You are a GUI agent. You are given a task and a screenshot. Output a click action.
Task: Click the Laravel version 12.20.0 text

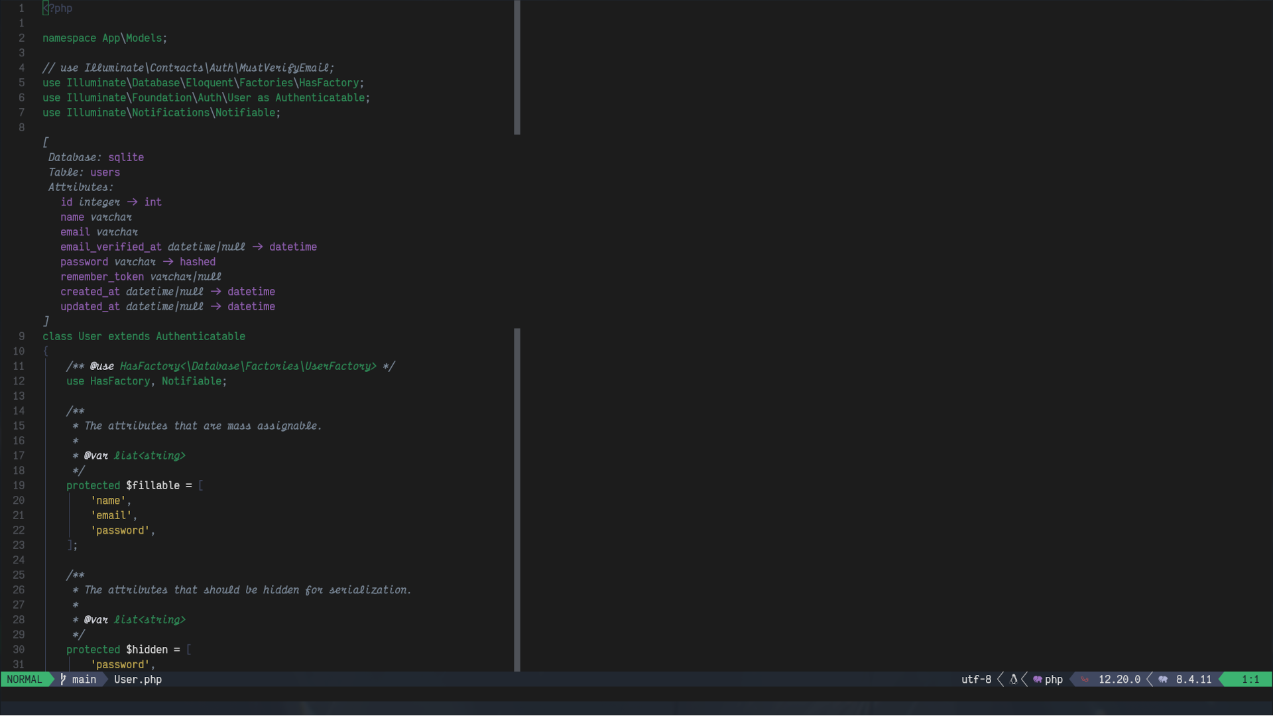1119,680
